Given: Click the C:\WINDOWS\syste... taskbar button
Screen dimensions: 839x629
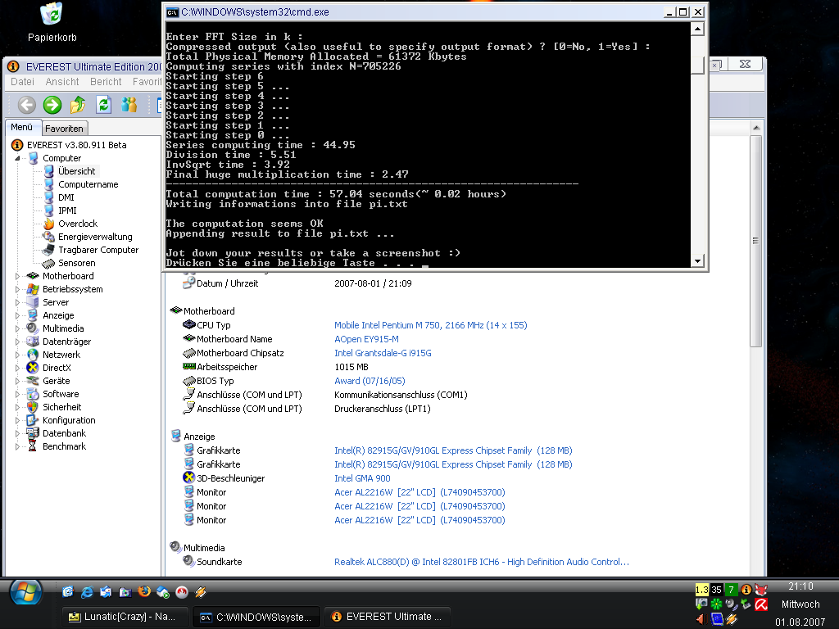Looking at the screenshot, I should (x=256, y=617).
